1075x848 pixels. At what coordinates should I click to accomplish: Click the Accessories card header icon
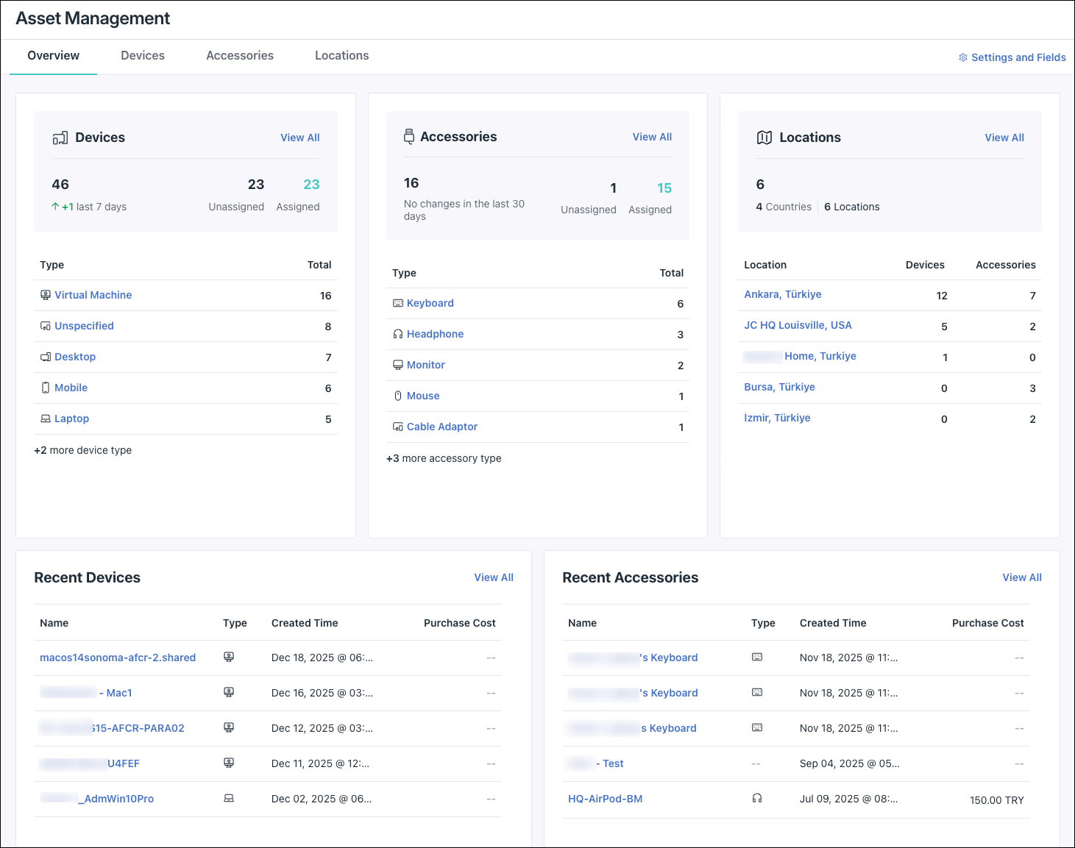click(409, 136)
